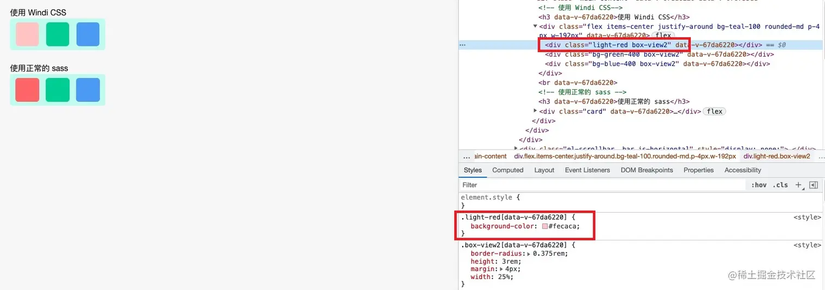Expand the div class card node
825x290 pixels.
[535, 111]
